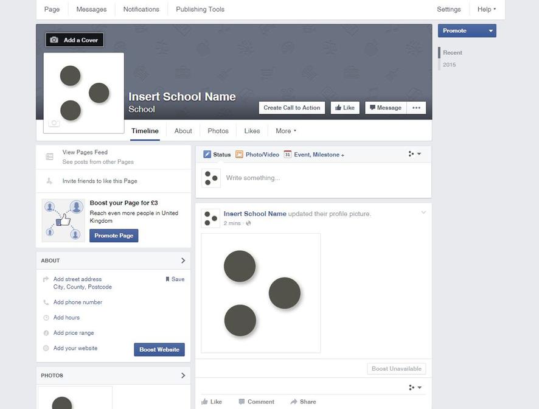
Task: Open the post options chevron
Action: (x=423, y=212)
